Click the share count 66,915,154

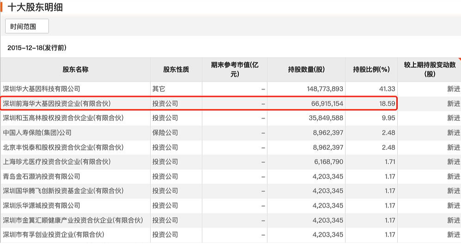327,103
